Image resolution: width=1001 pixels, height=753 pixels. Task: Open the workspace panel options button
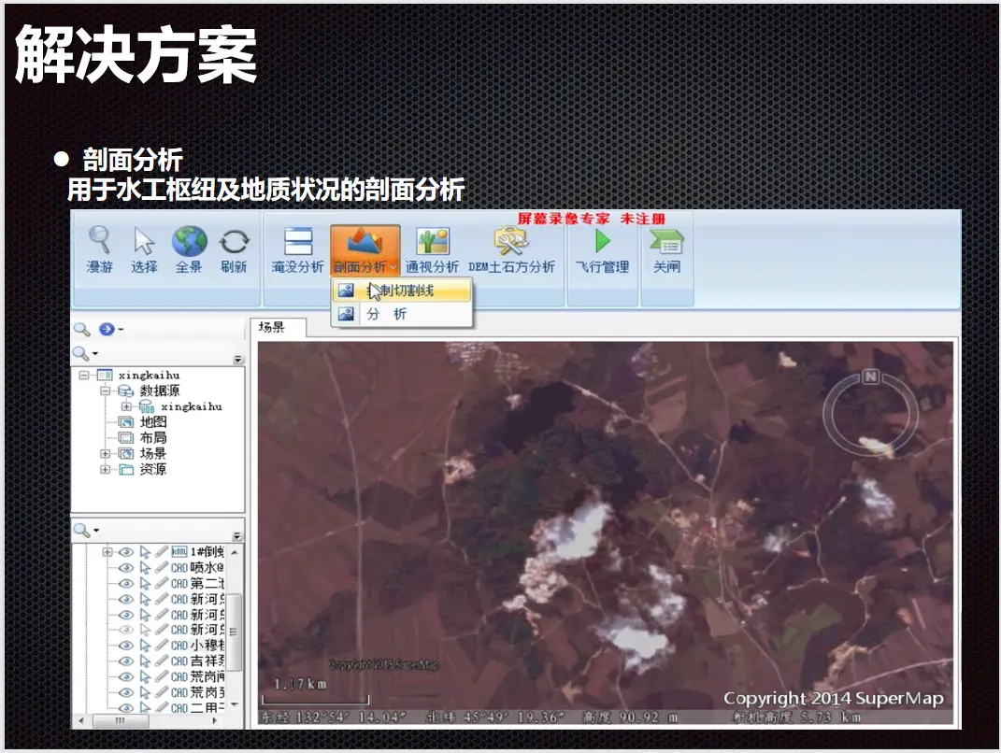click(x=238, y=360)
